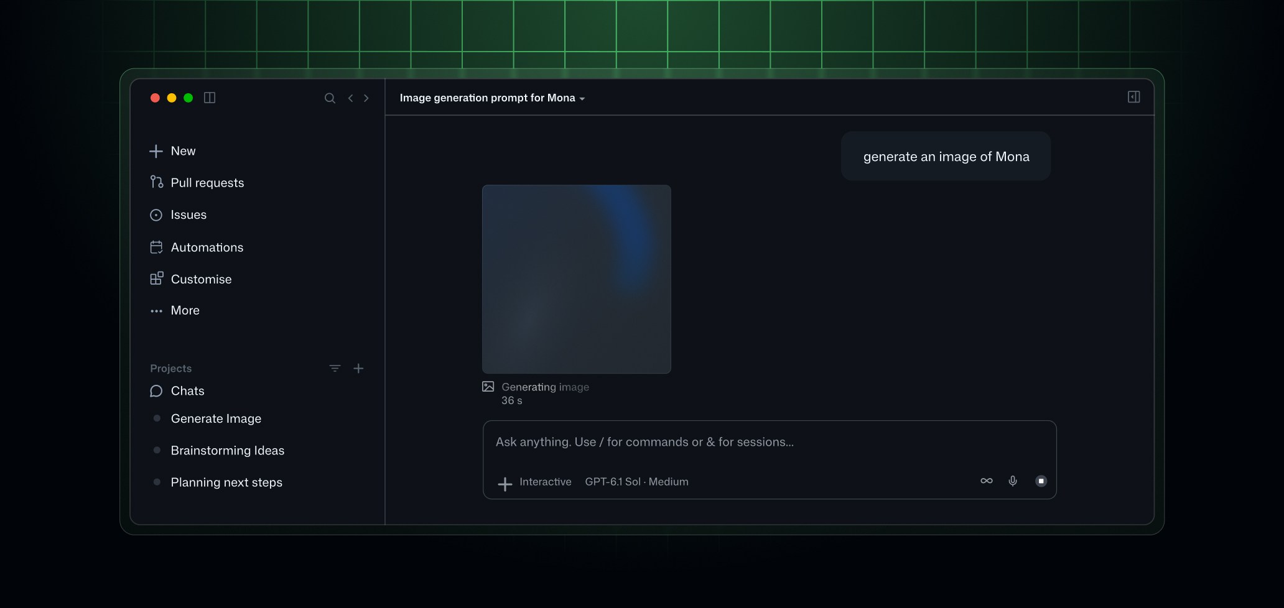The height and width of the screenshot is (608, 1284).
Task: Open the Issues section
Action: 179,215
